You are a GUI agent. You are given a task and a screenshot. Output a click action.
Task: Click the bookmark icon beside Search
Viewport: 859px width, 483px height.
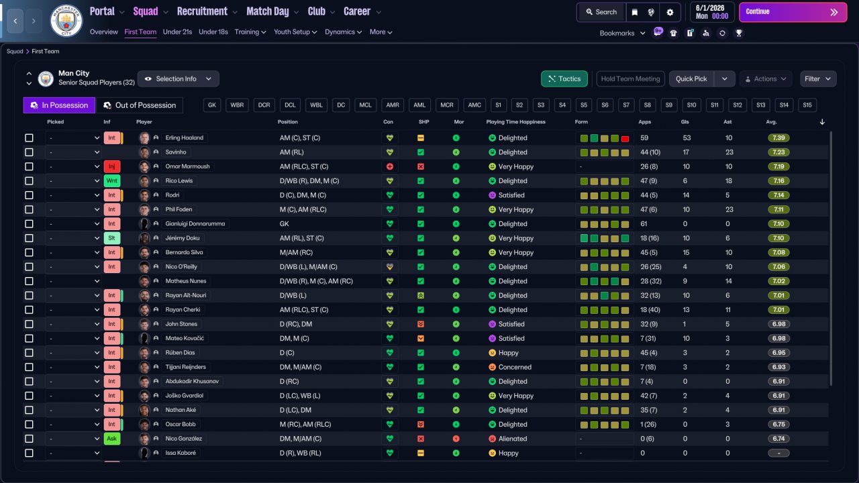(x=635, y=12)
